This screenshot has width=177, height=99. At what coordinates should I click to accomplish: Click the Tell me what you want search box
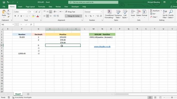[x=93, y=2]
